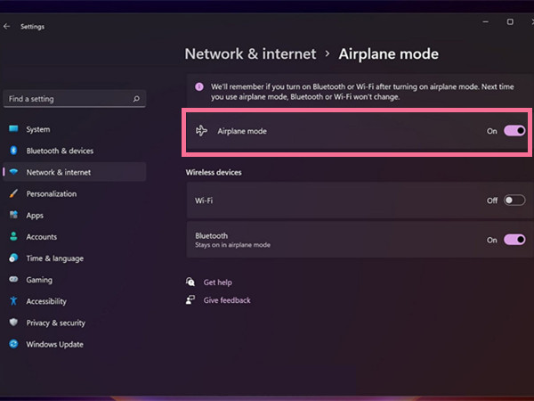Click the back arrow in Settings title bar
The width and height of the screenshot is (534, 401).
click(7, 26)
